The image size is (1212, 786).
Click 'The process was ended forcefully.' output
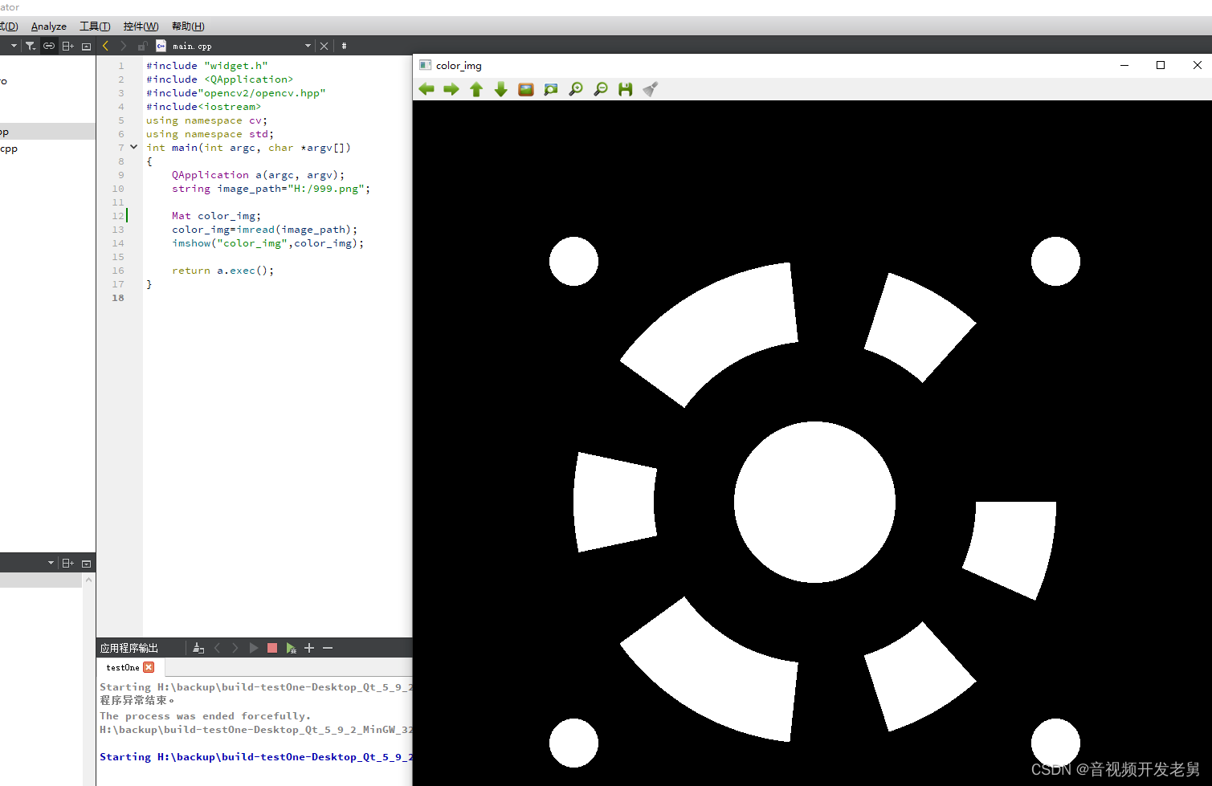click(205, 716)
